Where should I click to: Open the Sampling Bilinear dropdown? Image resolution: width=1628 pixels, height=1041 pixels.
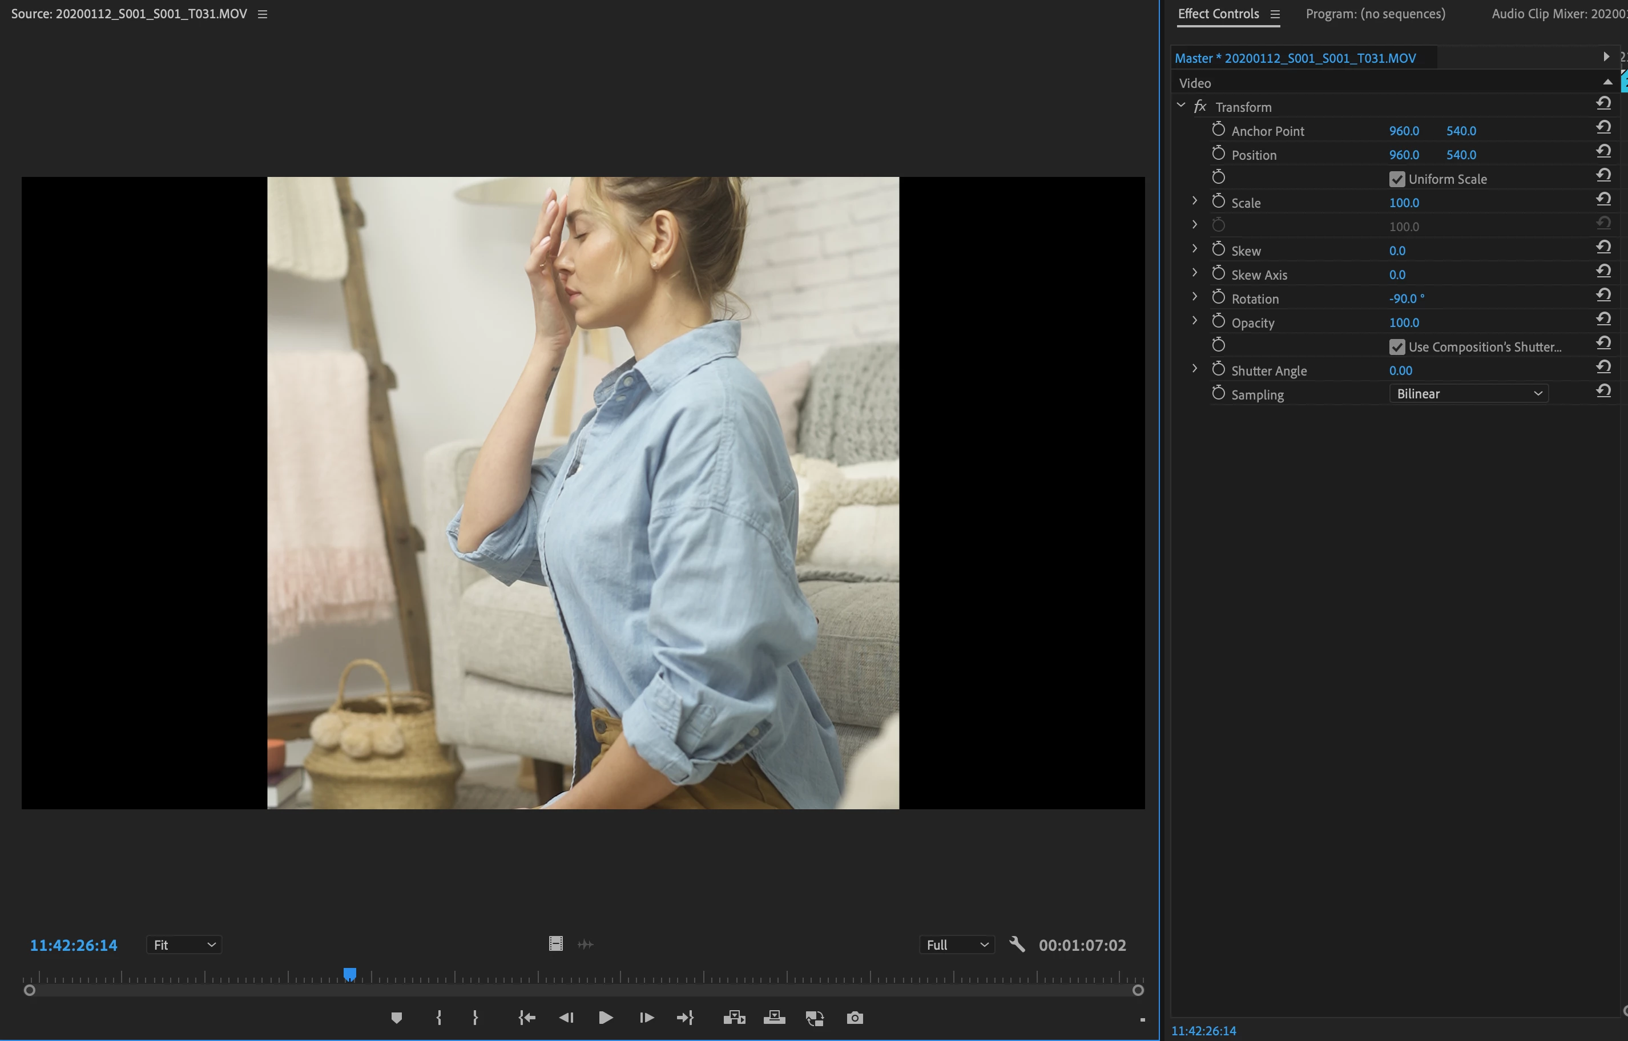pos(1468,393)
